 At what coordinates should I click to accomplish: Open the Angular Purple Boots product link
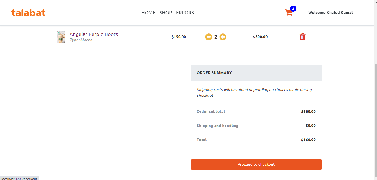94,34
